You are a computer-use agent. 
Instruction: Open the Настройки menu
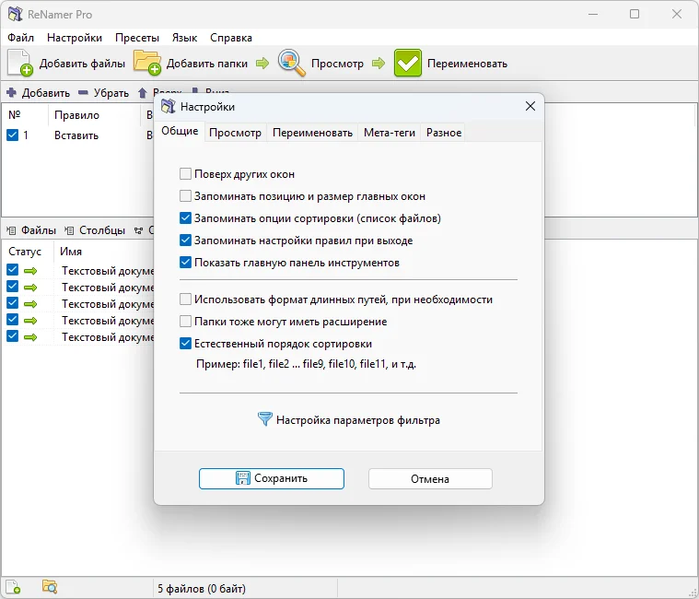(x=75, y=38)
